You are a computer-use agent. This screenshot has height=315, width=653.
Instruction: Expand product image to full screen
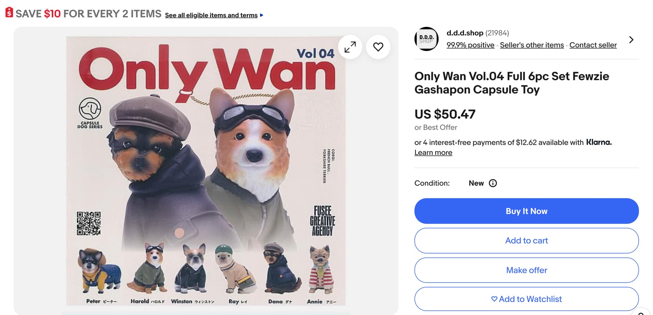350,47
